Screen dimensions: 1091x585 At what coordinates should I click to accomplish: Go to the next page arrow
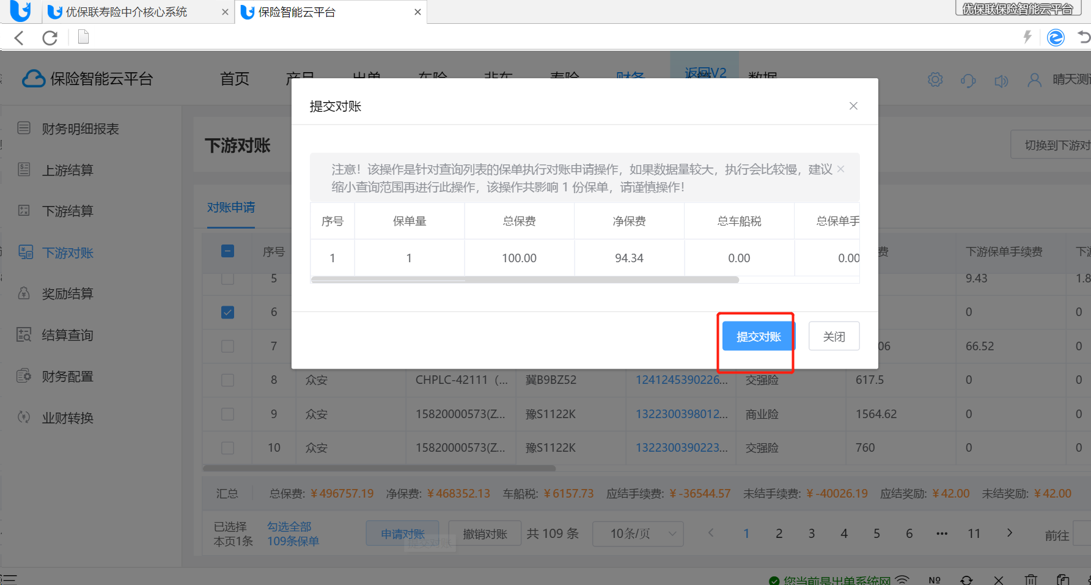coord(1010,533)
